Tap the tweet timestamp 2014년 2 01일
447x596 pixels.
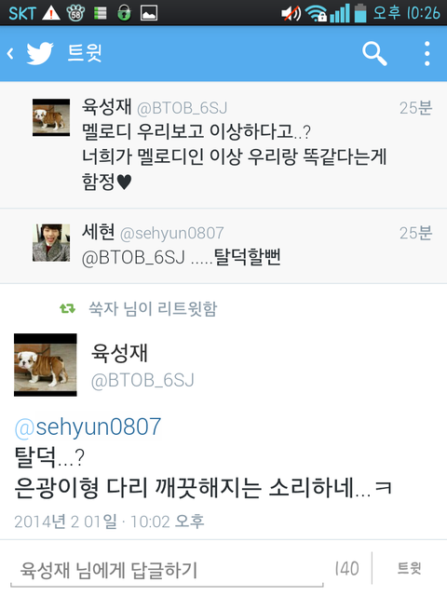(x=109, y=521)
